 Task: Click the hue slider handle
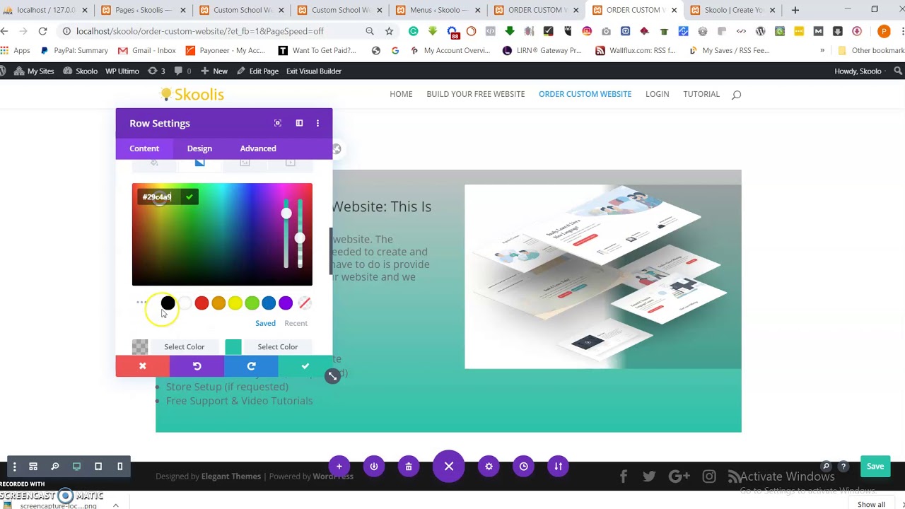click(x=286, y=213)
